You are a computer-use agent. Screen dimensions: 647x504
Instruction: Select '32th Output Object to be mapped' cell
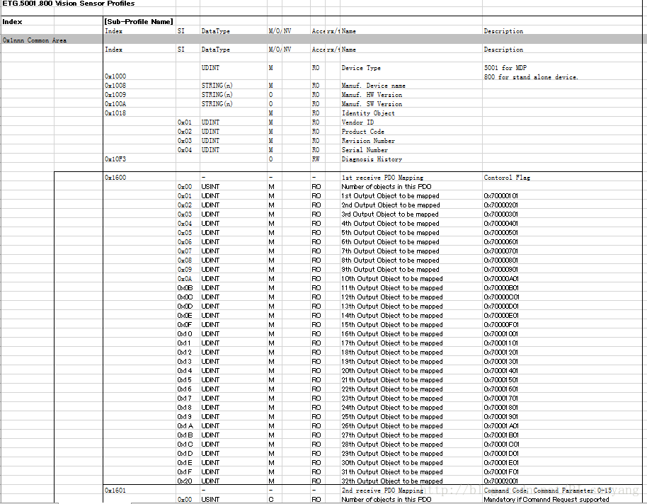(x=392, y=481)
